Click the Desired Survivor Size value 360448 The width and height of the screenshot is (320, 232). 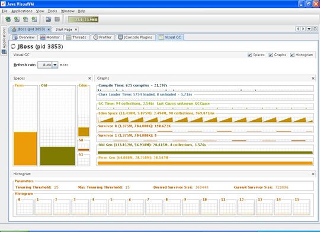point(202,187)
